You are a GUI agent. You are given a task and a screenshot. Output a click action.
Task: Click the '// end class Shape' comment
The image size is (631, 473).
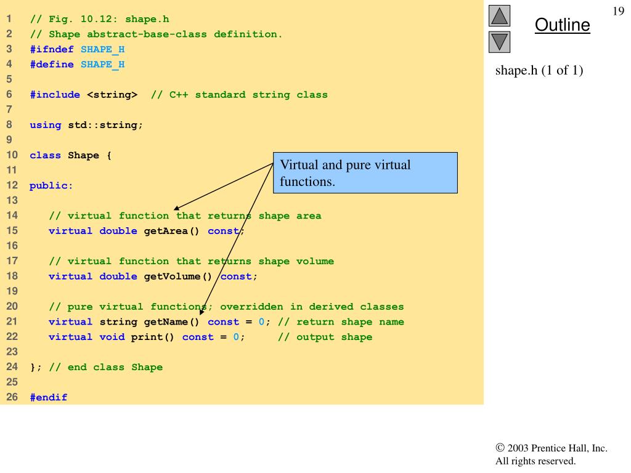point(106,367)
